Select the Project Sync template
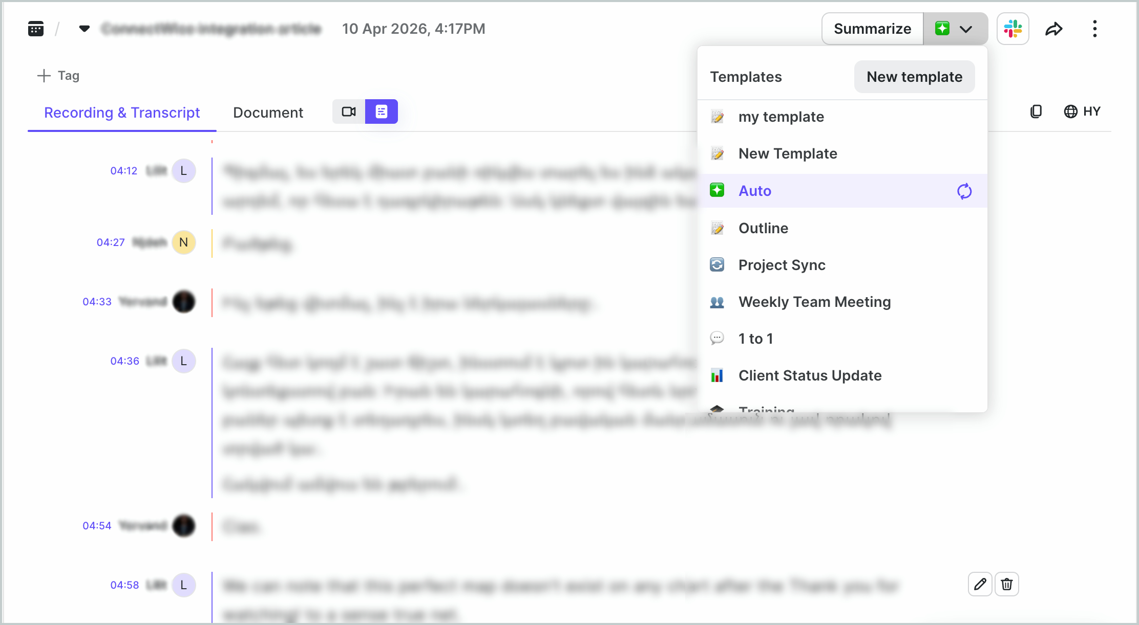 click(x=782, y=265)
